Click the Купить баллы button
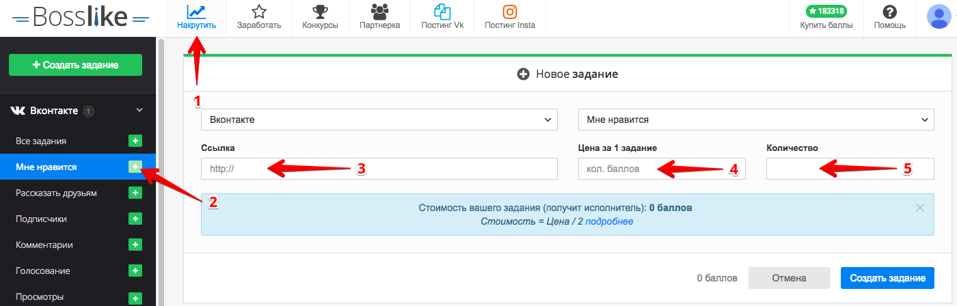 point(826,25)
